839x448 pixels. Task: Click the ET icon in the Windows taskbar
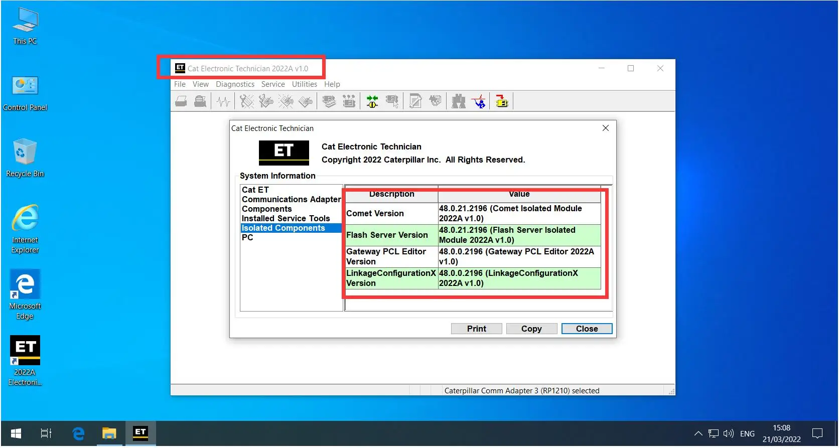[140, 433]
